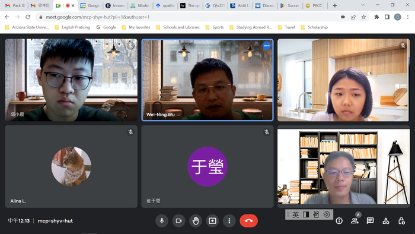The width and height of the screenshot is (415, 234).
Task: Click the muted mic icon on kitchen-background tile
Action: coord(403,46)
